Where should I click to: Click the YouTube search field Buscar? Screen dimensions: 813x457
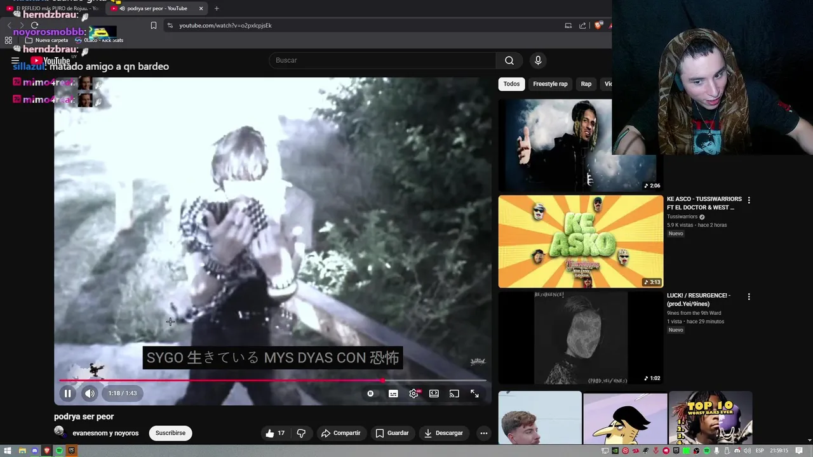pos(383,60)
